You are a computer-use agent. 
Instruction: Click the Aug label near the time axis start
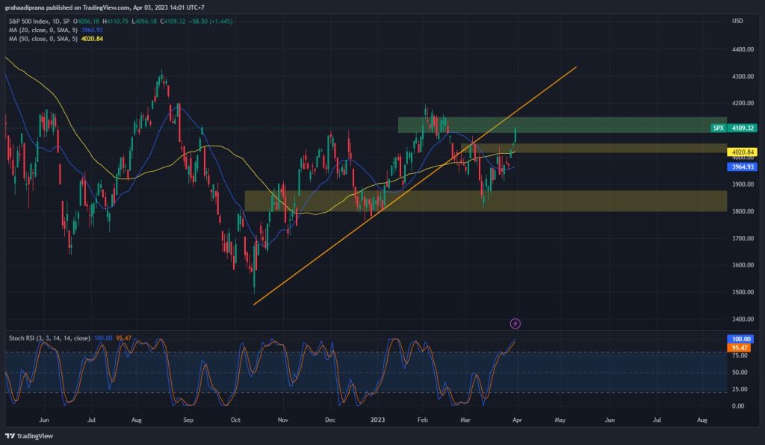click(137, 420)
